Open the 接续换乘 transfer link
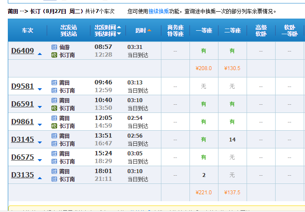 (159, 12)
